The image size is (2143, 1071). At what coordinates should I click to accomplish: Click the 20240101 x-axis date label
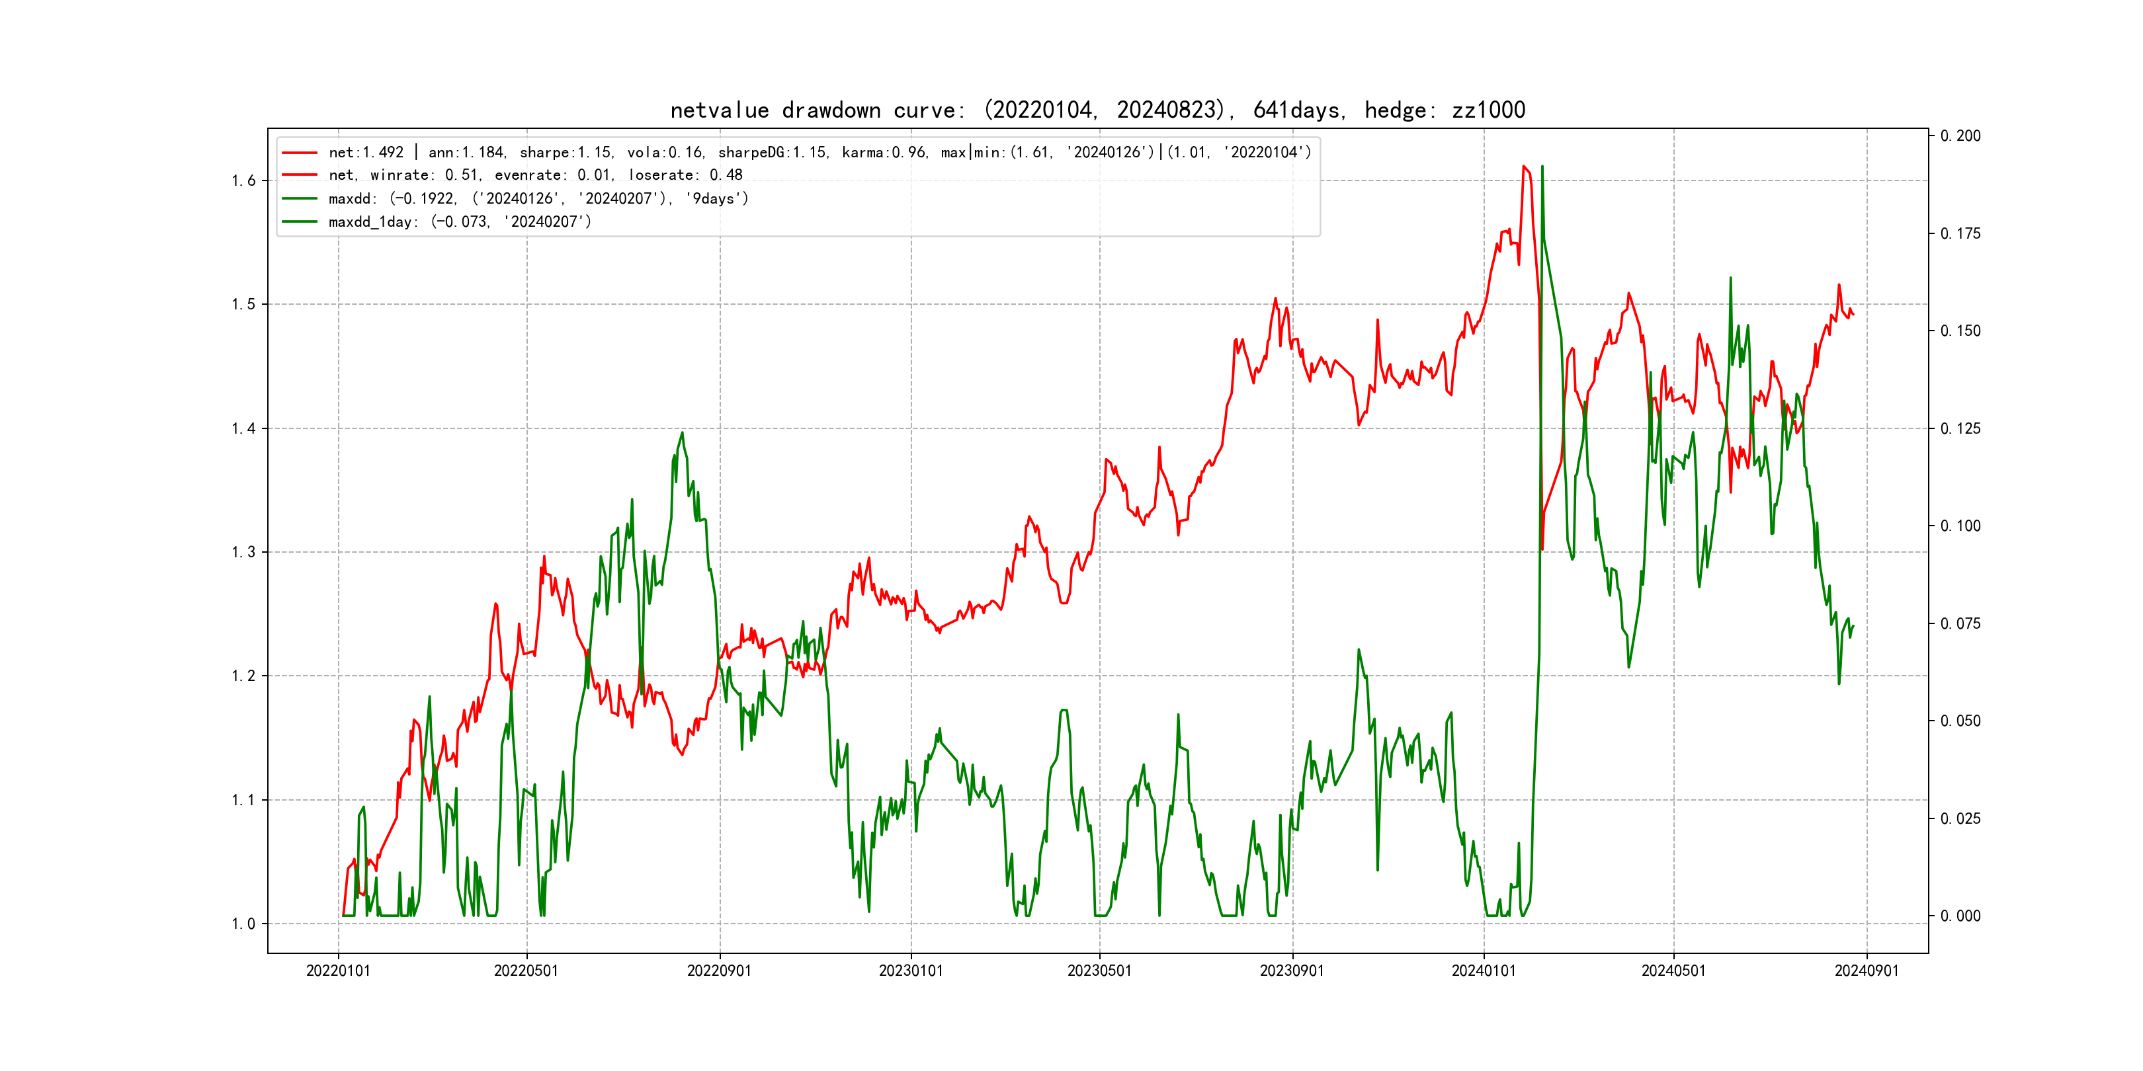coord(1484,971)
